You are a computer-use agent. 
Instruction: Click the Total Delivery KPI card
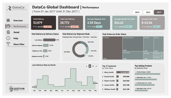click(44, 23)
